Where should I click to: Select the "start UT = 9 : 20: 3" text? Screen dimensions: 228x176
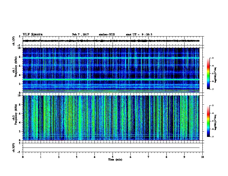(139, 35)
